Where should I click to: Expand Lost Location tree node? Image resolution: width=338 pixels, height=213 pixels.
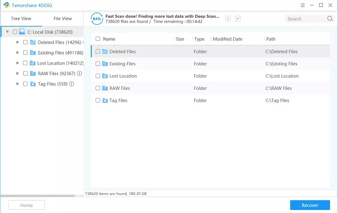(x=18, y=63)
